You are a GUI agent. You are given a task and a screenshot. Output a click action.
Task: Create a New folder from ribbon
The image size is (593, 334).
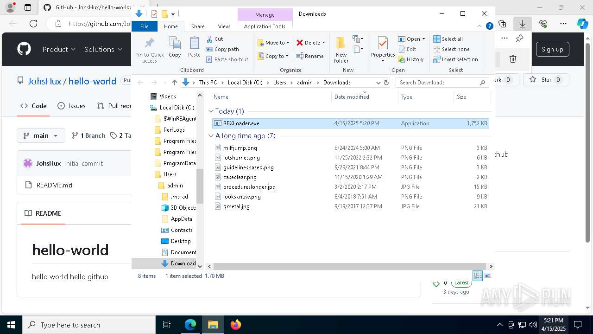[341, 50]
